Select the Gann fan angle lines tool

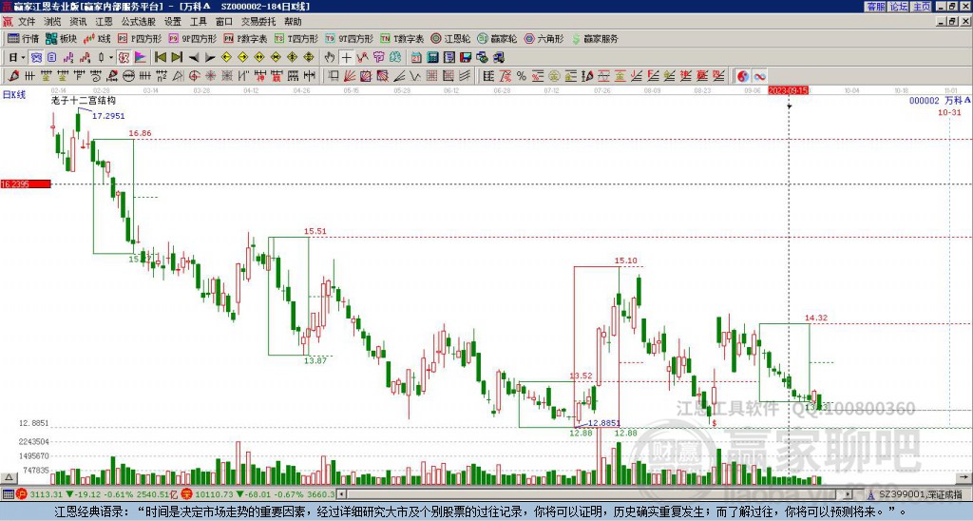(350, 76)
